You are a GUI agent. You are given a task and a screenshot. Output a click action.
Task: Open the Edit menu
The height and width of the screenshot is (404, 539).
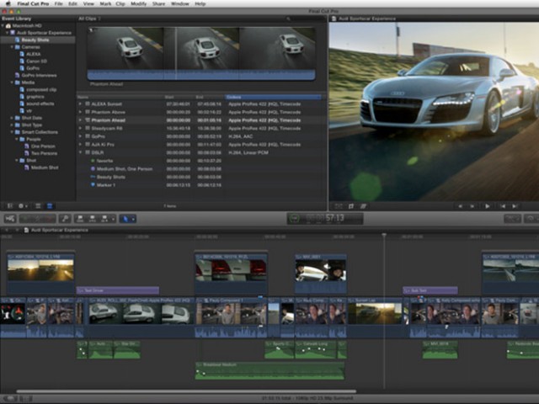(72, 3)
